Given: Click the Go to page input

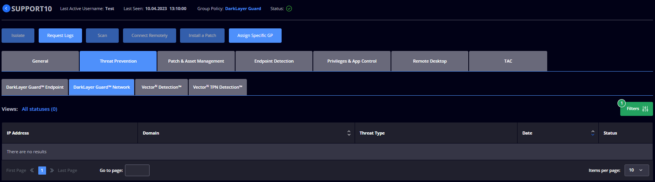Looking at the screenshot, I should point(137,170).
